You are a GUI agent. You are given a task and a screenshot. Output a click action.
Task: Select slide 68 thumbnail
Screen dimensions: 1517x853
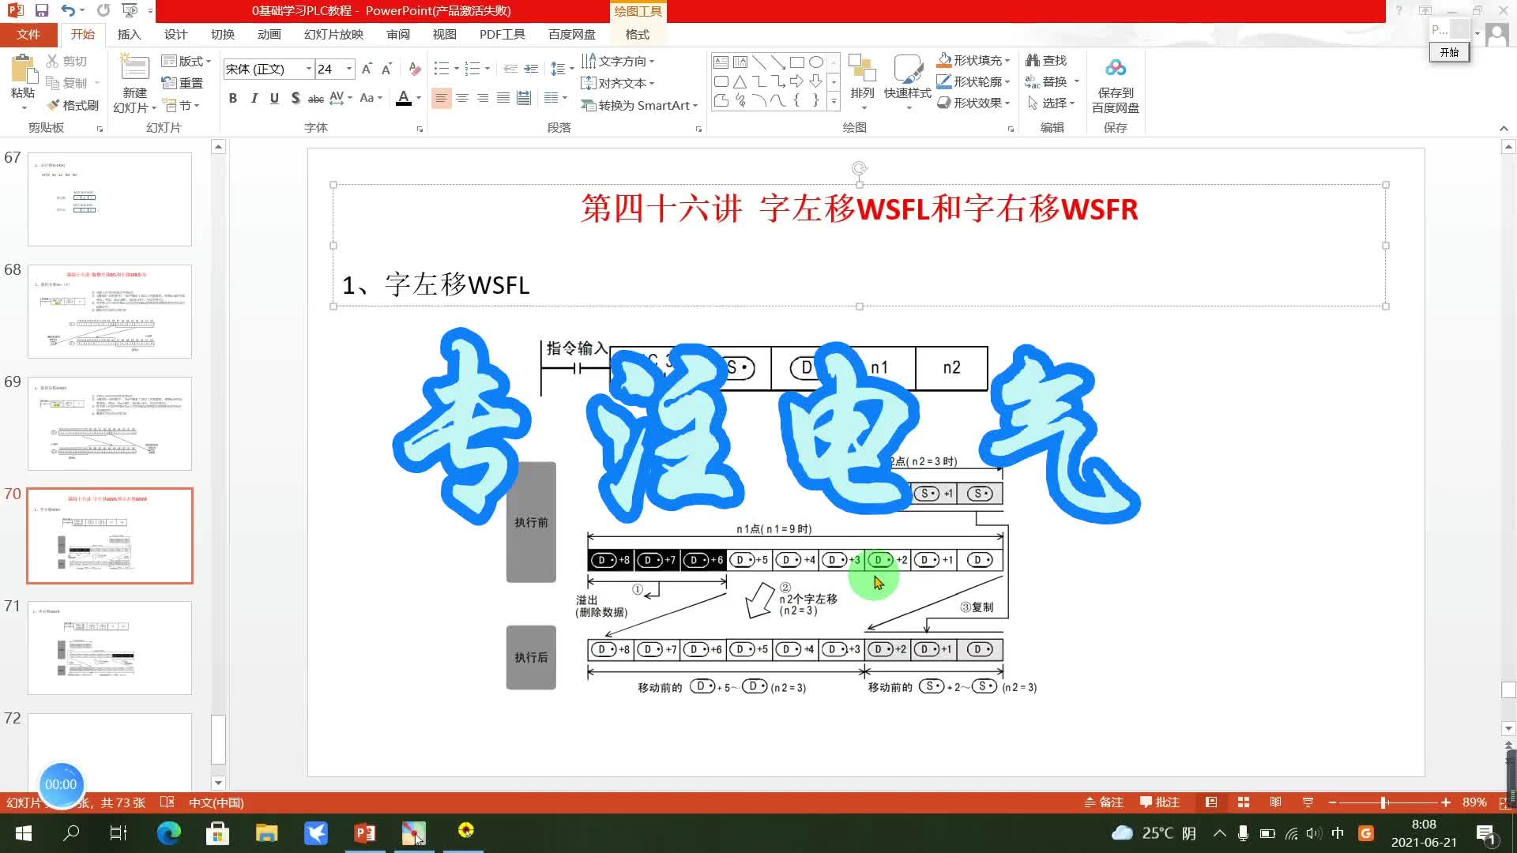click(x=110, y=311)
